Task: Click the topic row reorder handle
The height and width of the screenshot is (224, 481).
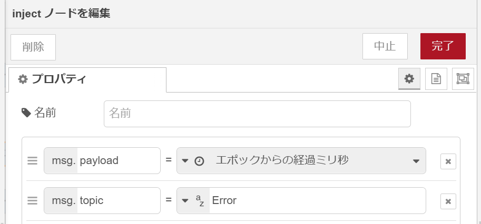Action: pos(33,200)
